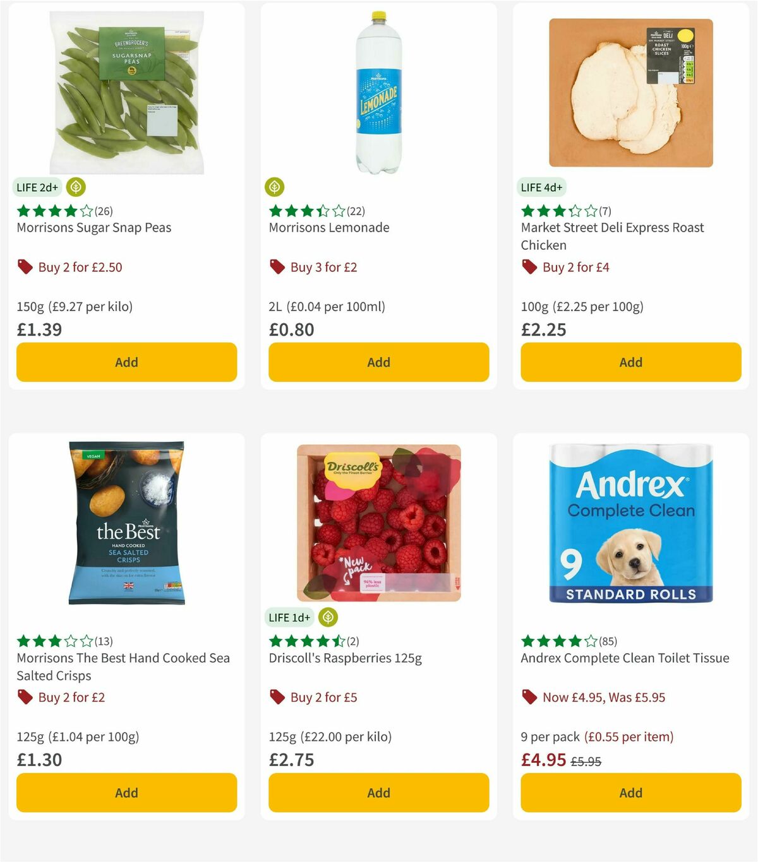Open Market Street Deli Express Roast Chicken page
The width and height of the screenshot is (758, 862).
[612, 236]
